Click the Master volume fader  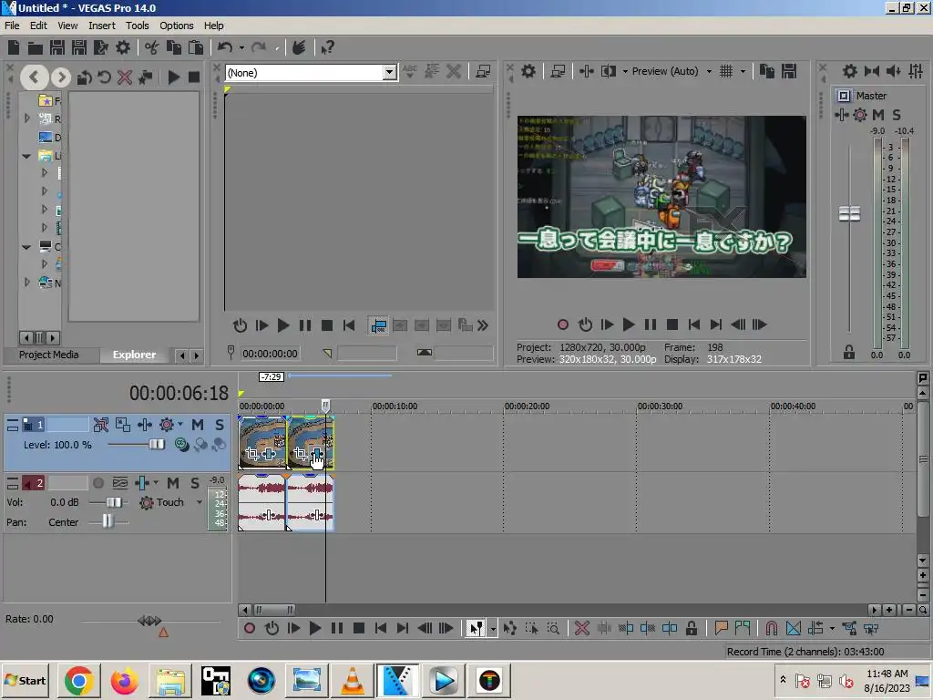[x=850, y=213]
